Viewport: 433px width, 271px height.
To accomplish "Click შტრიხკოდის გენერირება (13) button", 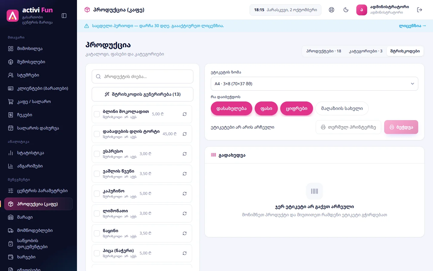I will pos(143,94).
